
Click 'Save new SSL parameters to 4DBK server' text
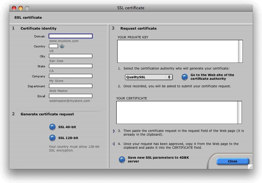pyautogui.click(x=158, y=159)
